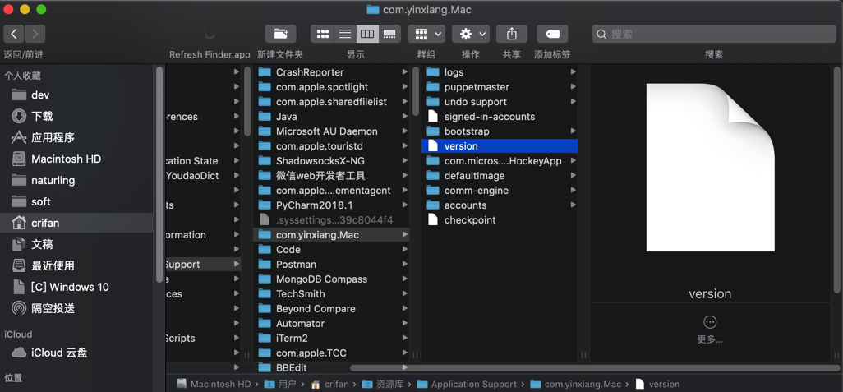Go back in Finder history
This screenshot has height=392, width=843.
14,34
